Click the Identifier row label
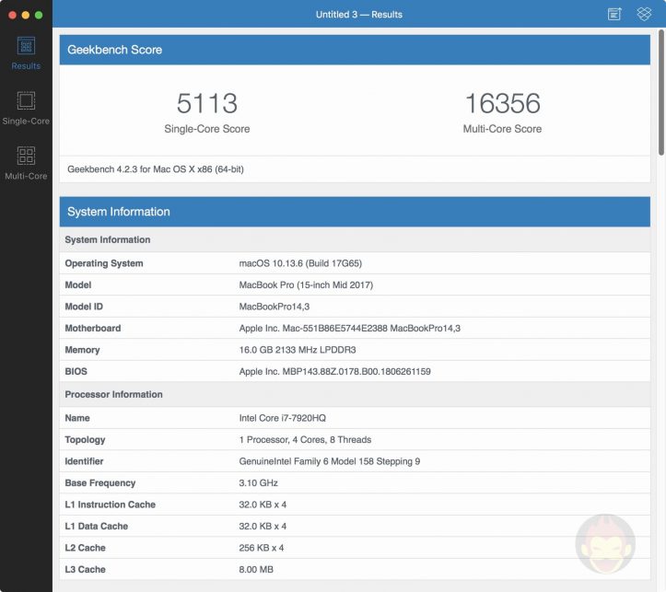The width and height of the screenshot is (666, 592). click(84, 461)
